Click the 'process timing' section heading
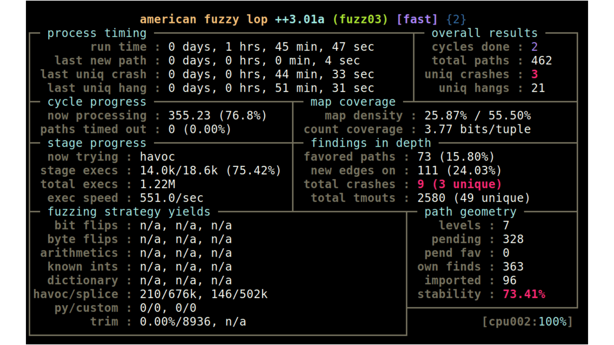Image resolution: width=614 pixels, height=345 pixels. (x=97, y=33)
